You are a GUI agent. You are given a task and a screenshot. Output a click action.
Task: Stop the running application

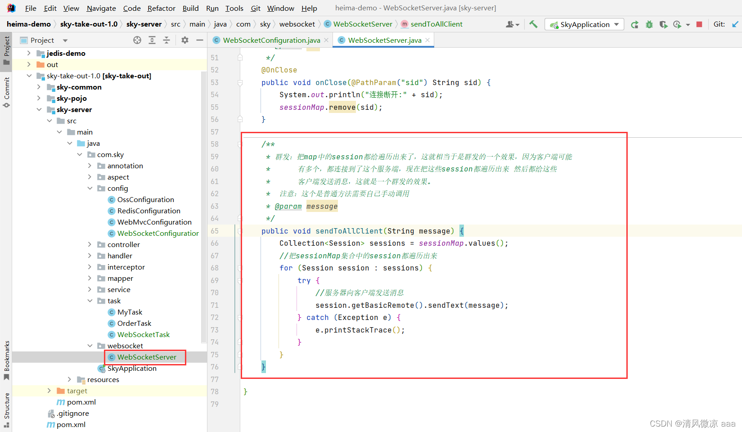(x=699, y=24)
